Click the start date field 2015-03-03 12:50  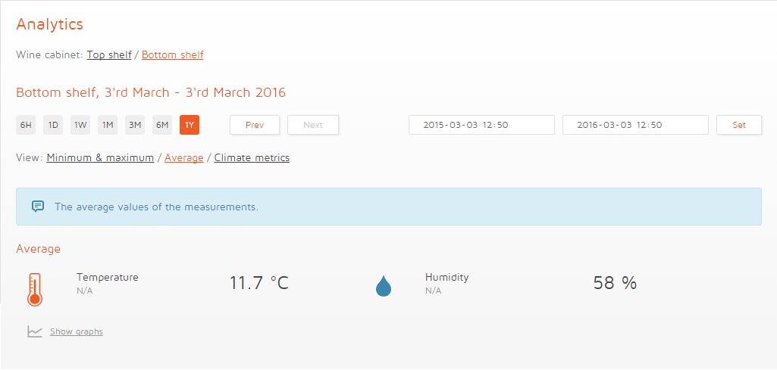coord(481,125)
